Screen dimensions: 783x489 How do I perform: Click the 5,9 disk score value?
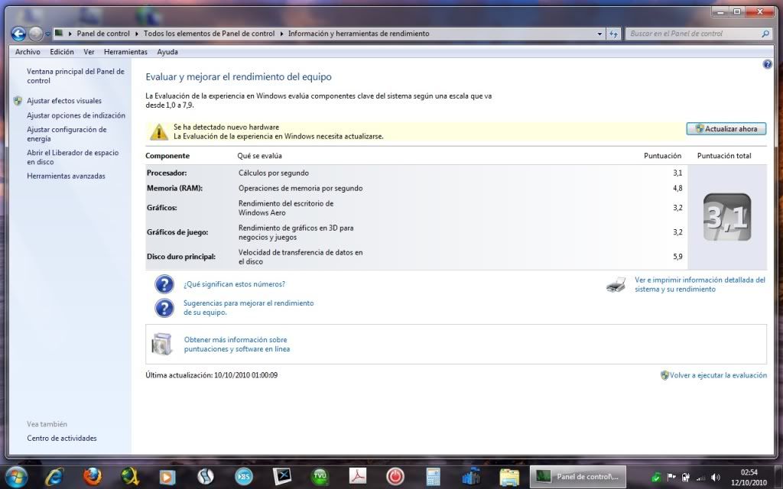point(677,257)
